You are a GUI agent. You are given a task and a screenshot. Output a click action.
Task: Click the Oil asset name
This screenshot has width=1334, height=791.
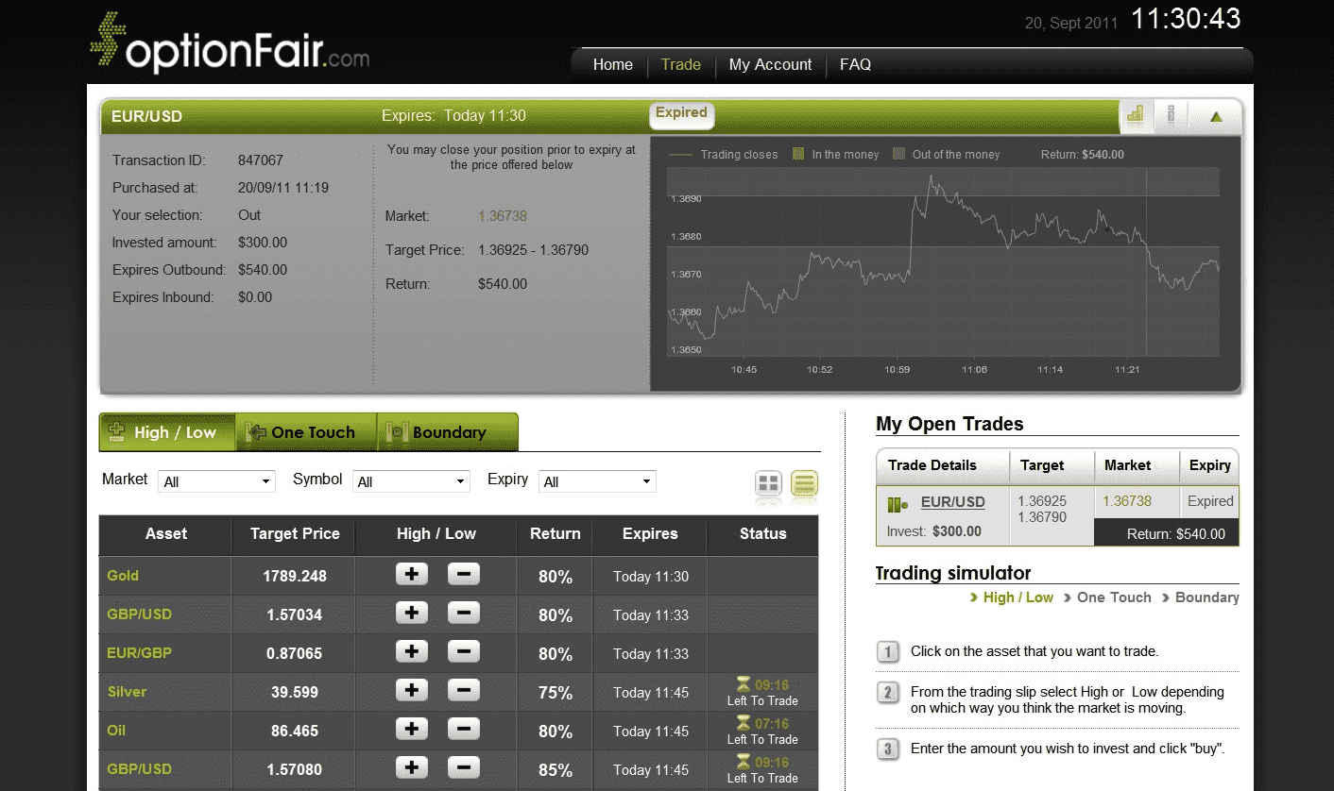tap(116, 731)
